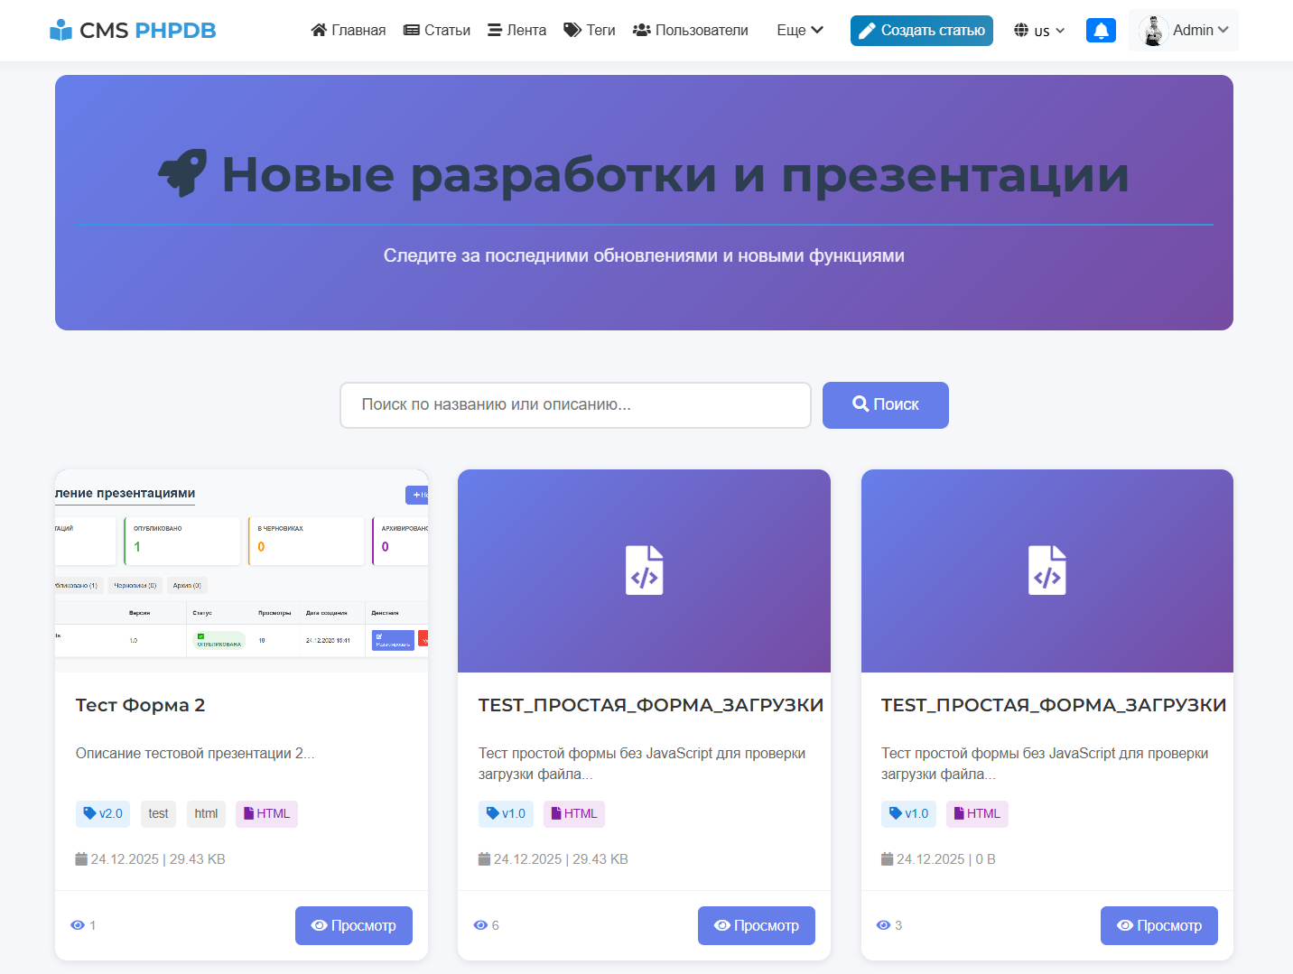Viewport: 1293px width, 974px height.
Task: Click the code file icon on the middle card
Action: pos(644,570)
